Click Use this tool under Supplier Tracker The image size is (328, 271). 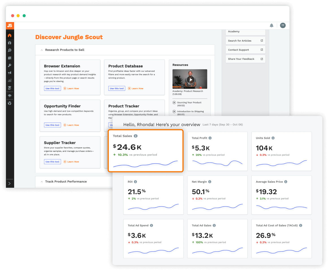[x=52, y=162]
